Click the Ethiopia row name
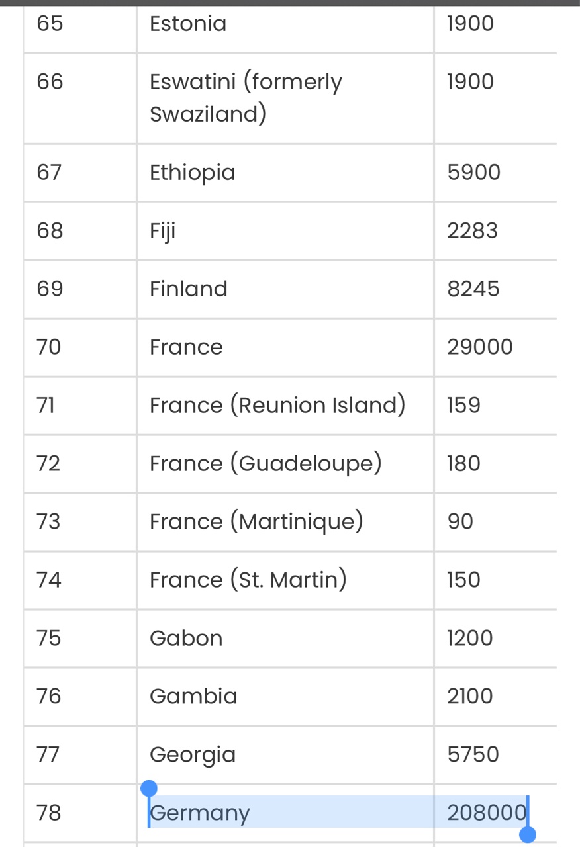 [192, 173]
